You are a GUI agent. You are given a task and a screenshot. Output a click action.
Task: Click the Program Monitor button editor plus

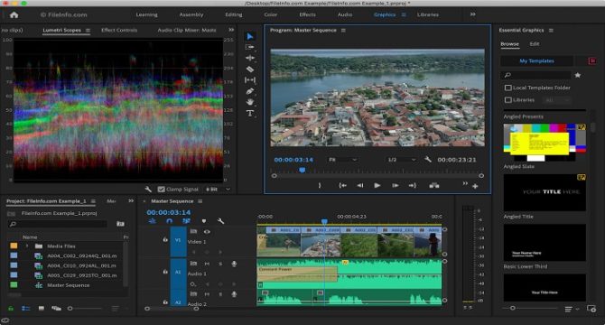(x=475, y=186)
